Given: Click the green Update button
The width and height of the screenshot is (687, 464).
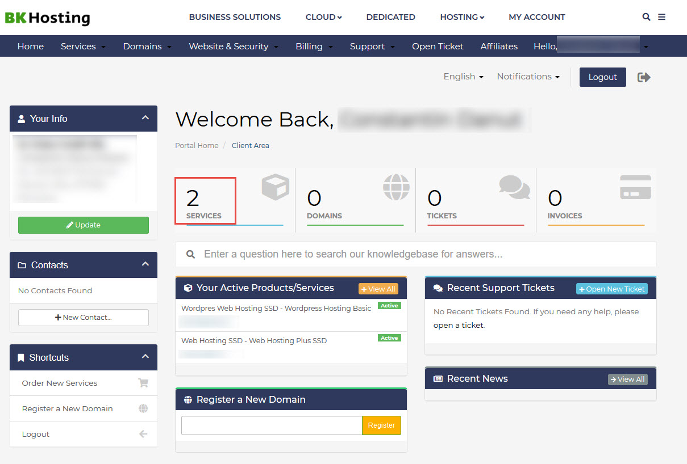Looking at the screenshot, I should (84, 225).
